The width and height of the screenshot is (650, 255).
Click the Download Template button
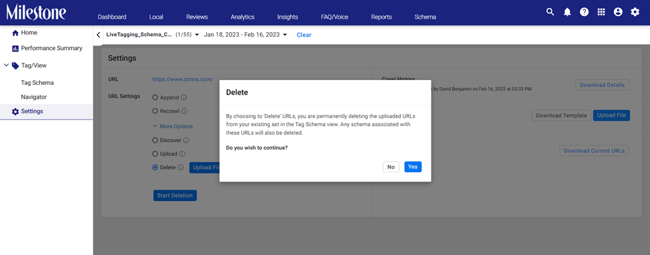coord(562,115)
